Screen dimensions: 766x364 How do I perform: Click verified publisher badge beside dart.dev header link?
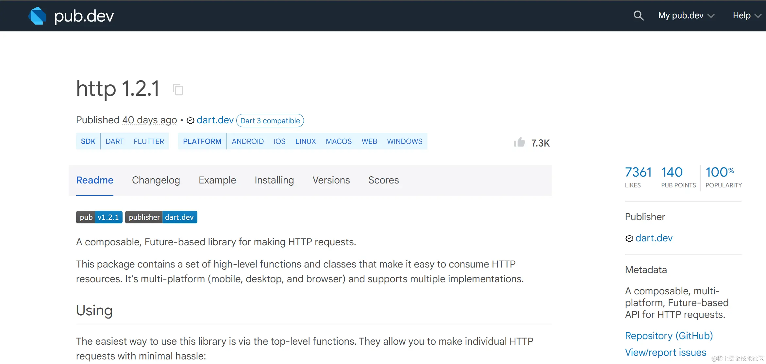190,121
